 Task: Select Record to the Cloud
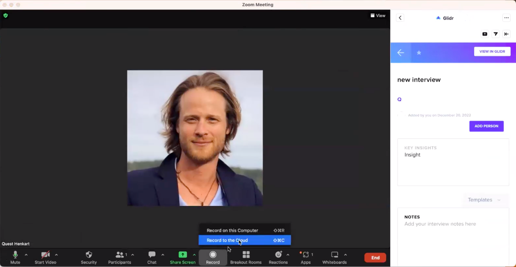pyautogui.click(x=245, y=240)
